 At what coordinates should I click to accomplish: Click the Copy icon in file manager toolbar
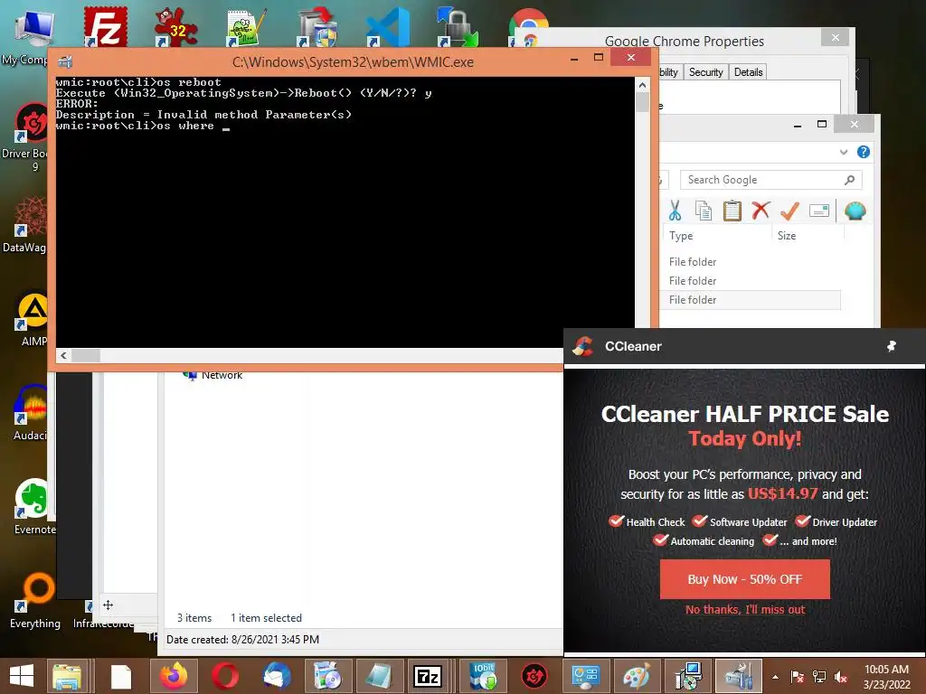click(704, 211)
